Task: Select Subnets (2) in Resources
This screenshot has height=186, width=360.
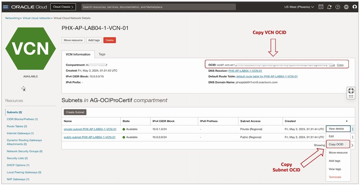Action: [14, 112]
